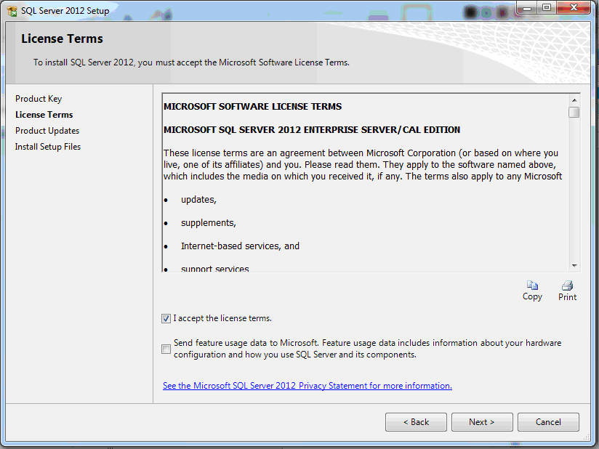This screenshot has width=599, height=449.
Task: Go to previous page with Back button
Action: click(416, 422)
